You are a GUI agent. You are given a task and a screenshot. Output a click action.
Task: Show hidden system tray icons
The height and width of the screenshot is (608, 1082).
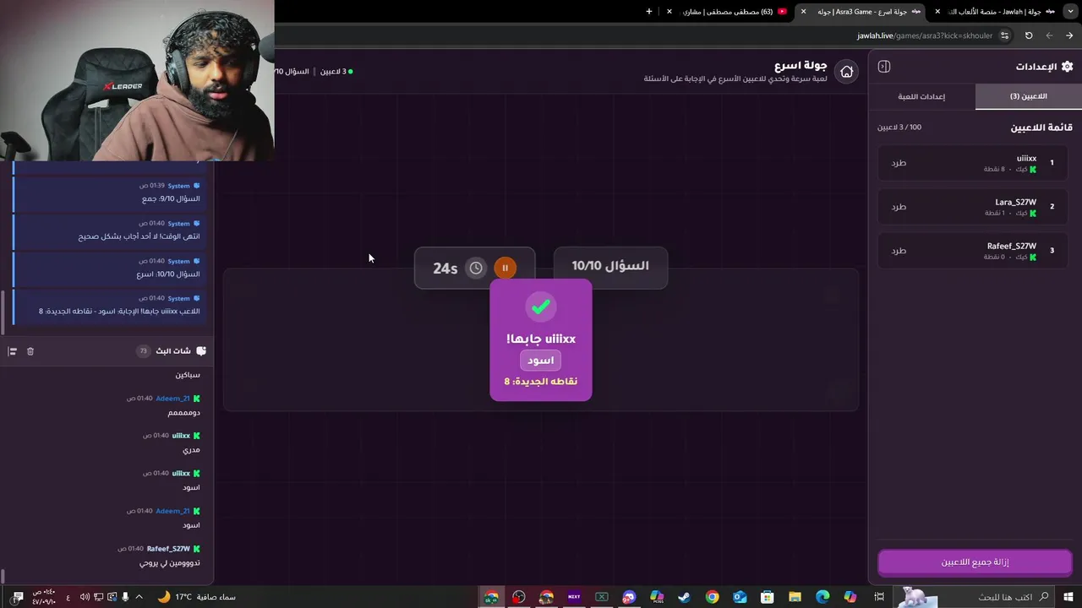(x=139, y=597)
